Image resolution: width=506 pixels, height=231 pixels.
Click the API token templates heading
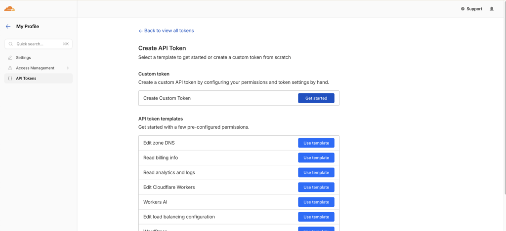[x=161, y=119]
